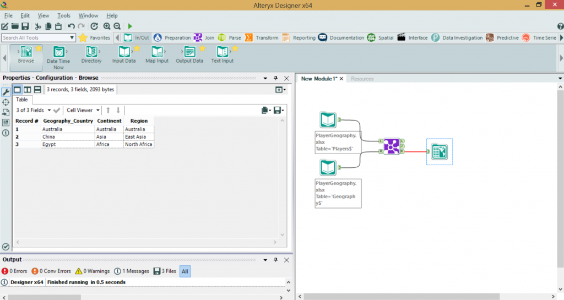Click the Region column header
The image size is (564, 300).
139,121
